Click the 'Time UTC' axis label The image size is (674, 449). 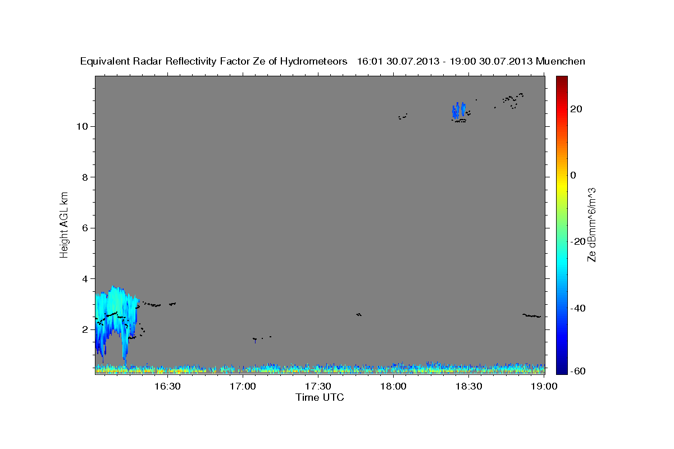(320, 397)
